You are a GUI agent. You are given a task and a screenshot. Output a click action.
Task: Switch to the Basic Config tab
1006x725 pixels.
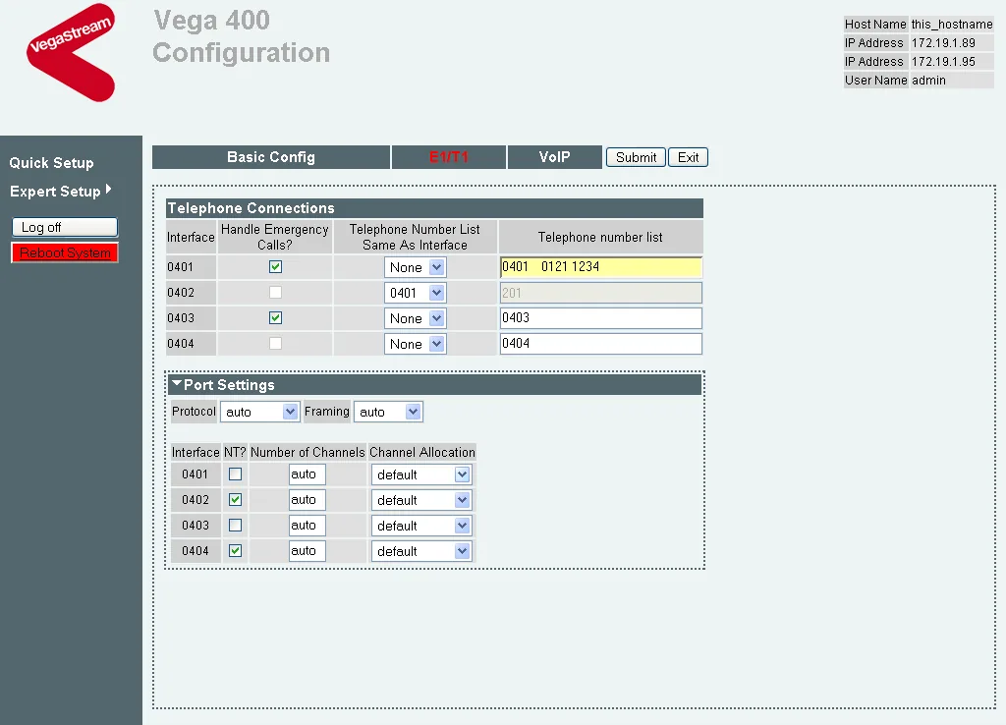click(271, 157)
